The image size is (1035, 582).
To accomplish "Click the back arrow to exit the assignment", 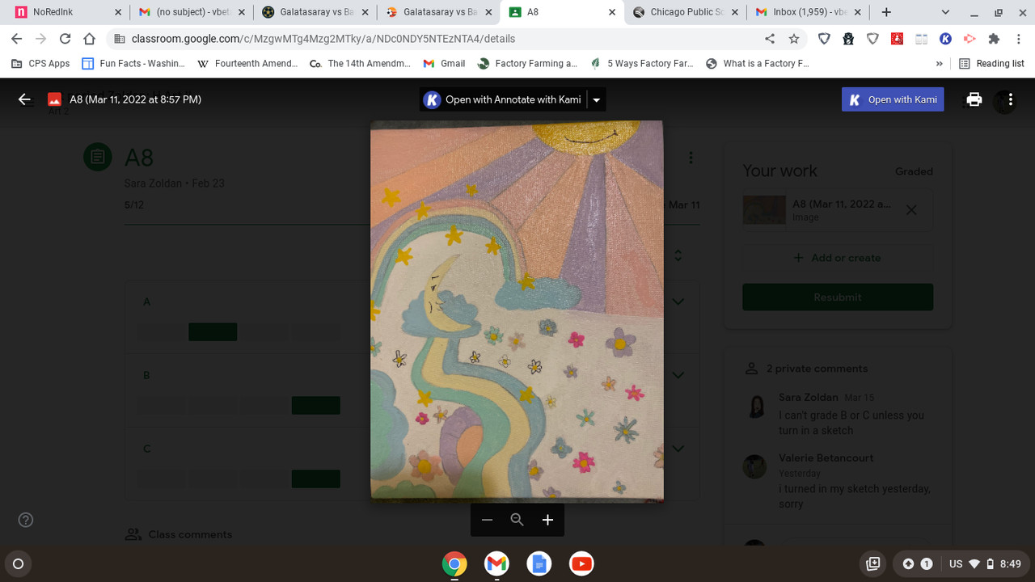I will pyautogui.click(x=23, y=99).
